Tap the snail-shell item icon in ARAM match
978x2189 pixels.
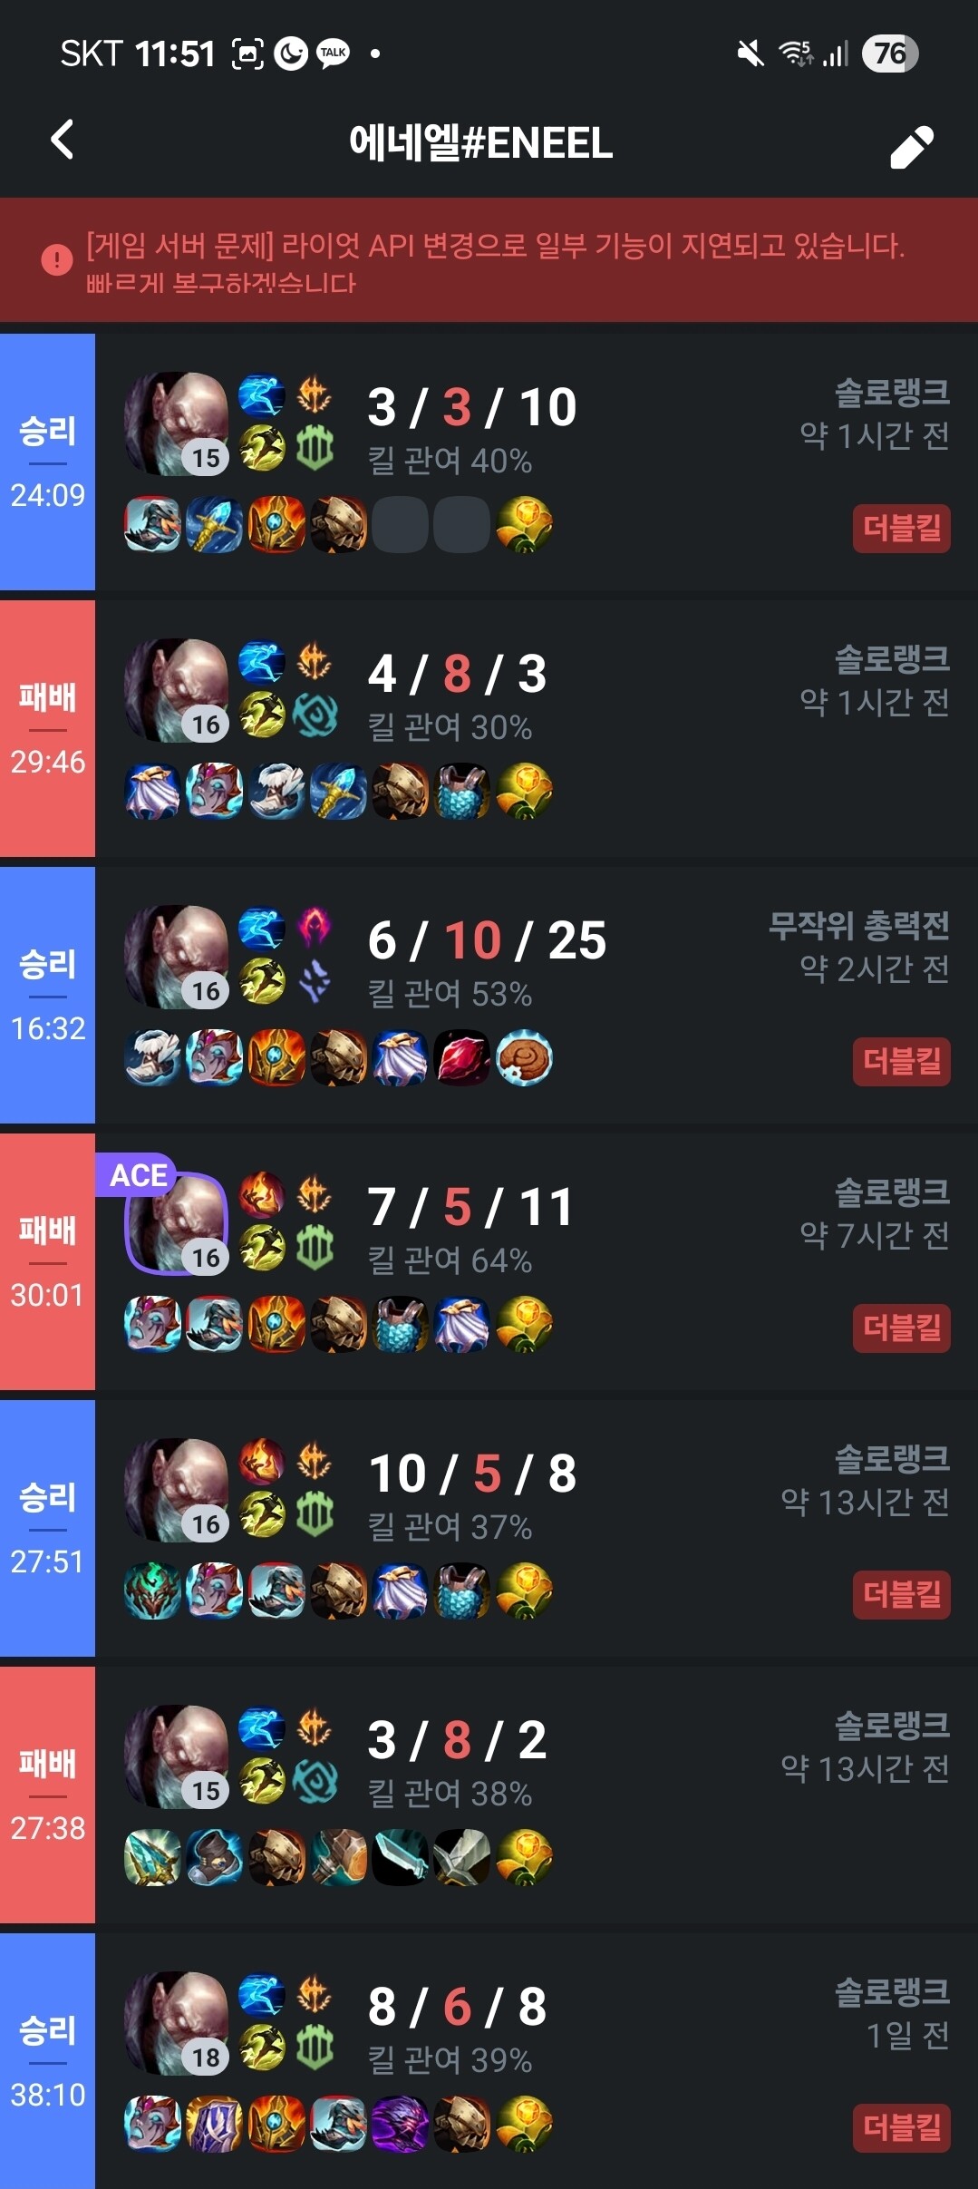524,1058
